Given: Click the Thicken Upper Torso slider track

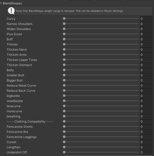Looking at the screenshot, I should coord(101,60).
